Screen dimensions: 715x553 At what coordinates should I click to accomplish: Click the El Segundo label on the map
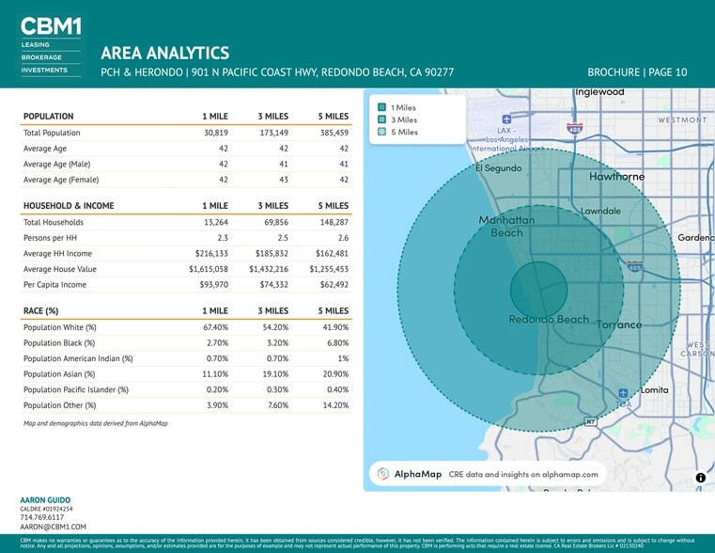pyautogui.click(x=498, y=168)
